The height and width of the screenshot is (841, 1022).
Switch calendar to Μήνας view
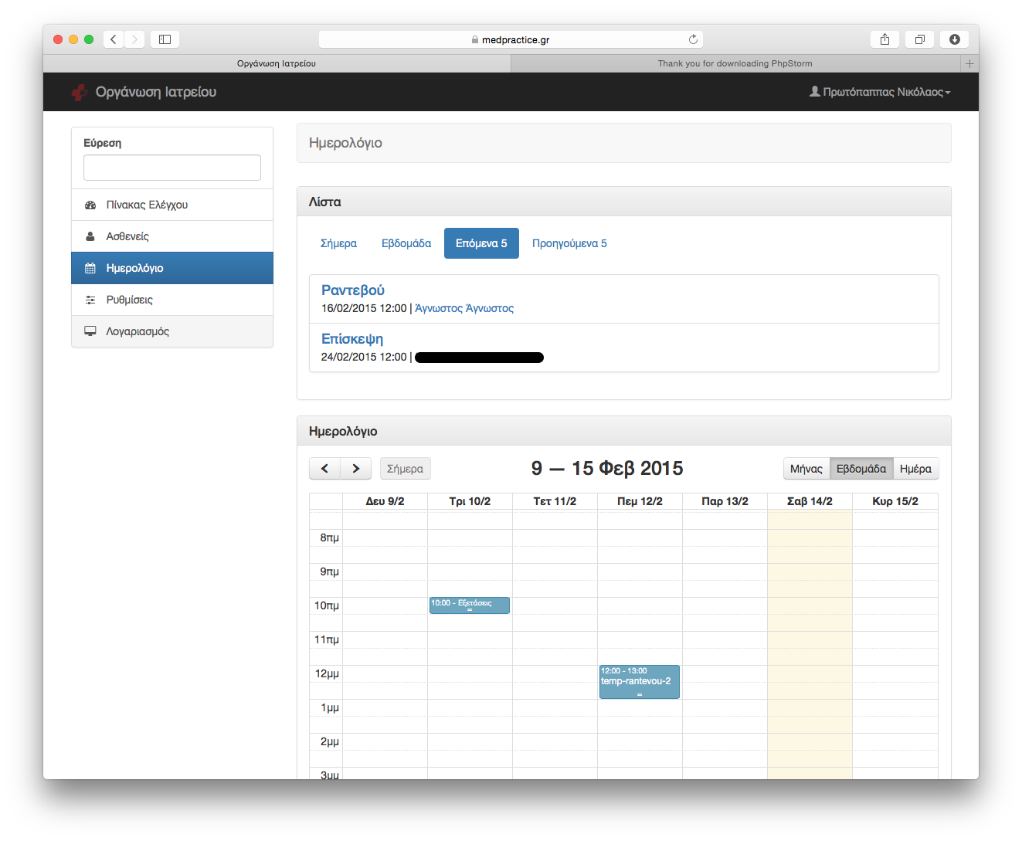(x=806, y=469)
